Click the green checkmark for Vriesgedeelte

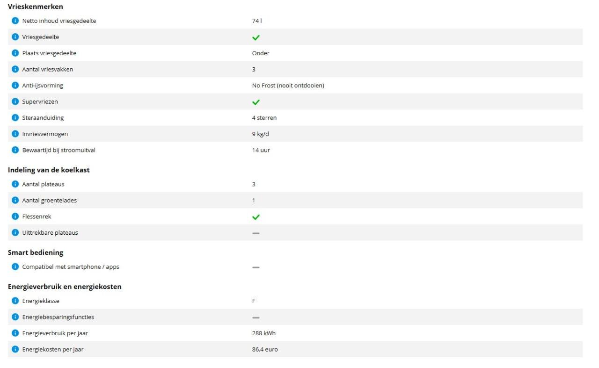pos(256,37)
